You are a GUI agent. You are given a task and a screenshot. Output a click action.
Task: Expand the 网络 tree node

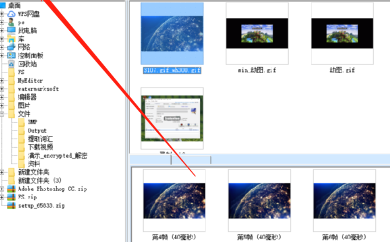tap(2, 47)
